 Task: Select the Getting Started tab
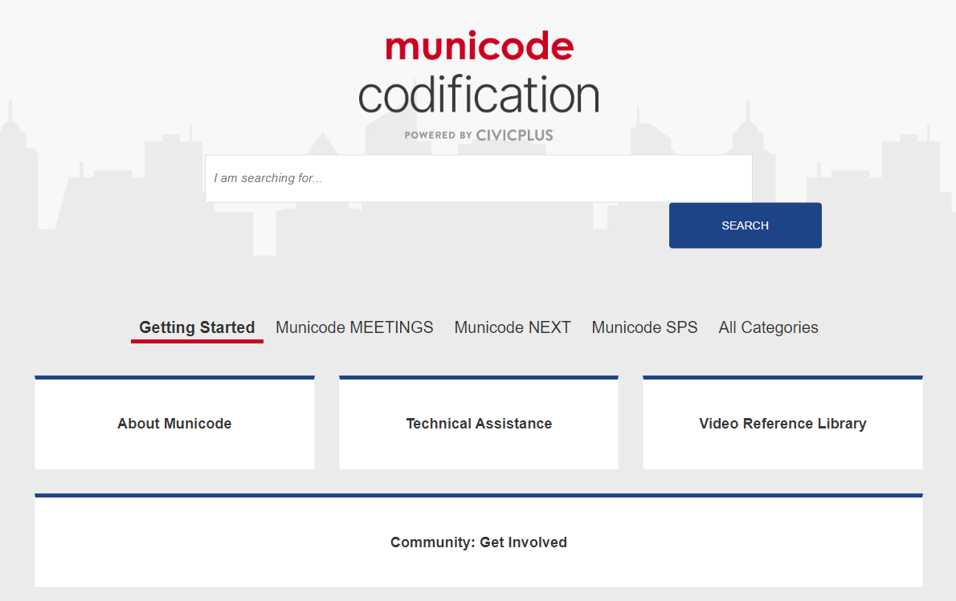(x=197, y=327)
